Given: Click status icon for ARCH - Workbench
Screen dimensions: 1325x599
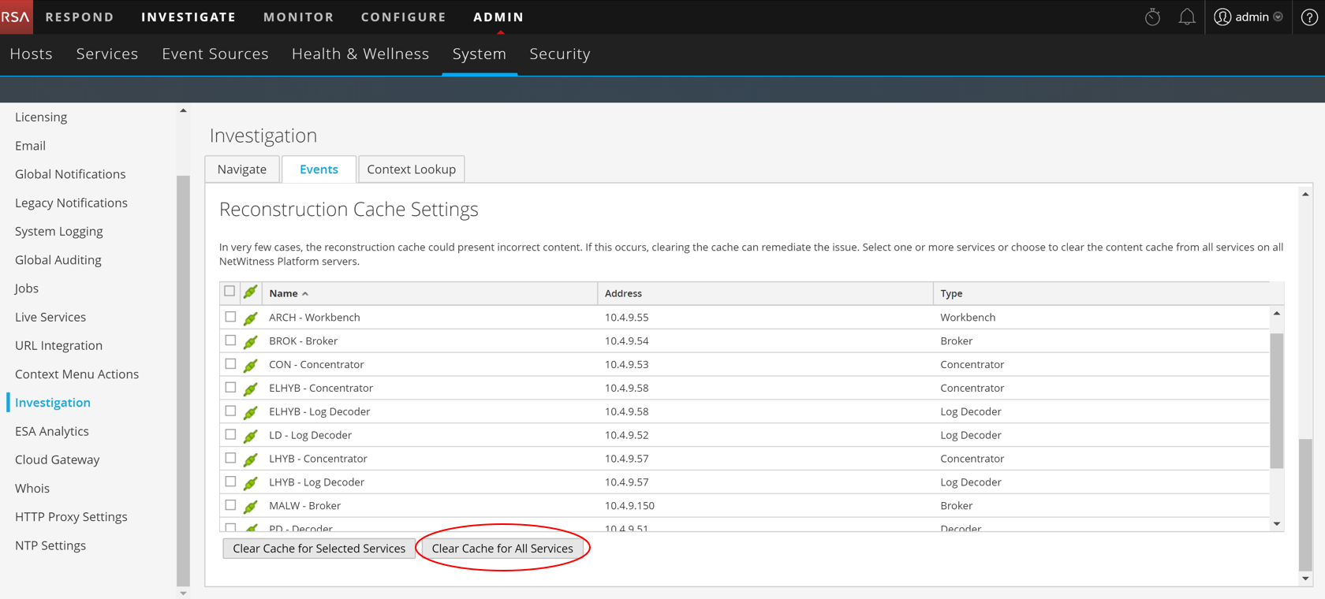Looking at the screenshot, I should (x=251, y=318).
